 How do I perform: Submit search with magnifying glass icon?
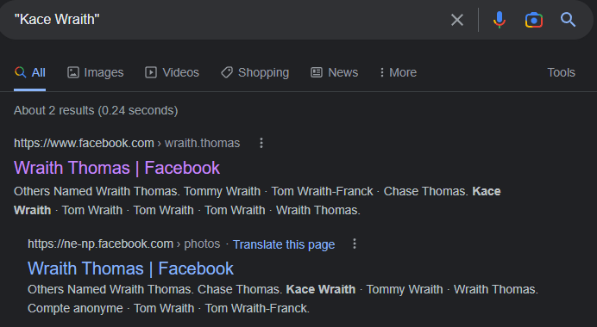[568, 20]
